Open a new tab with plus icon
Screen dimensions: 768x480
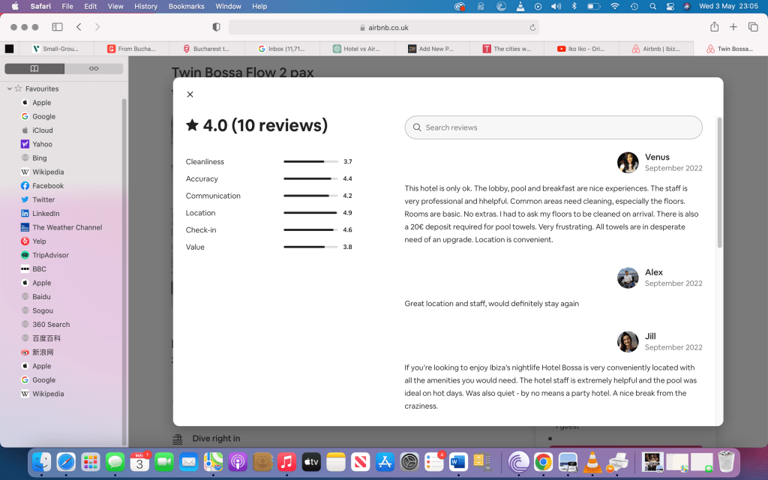coord(733,27)
